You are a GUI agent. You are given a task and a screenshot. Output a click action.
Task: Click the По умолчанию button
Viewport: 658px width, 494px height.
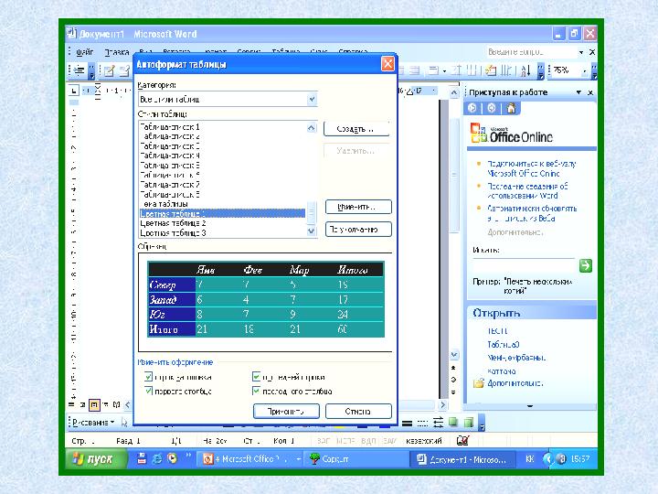pos(358,229)
